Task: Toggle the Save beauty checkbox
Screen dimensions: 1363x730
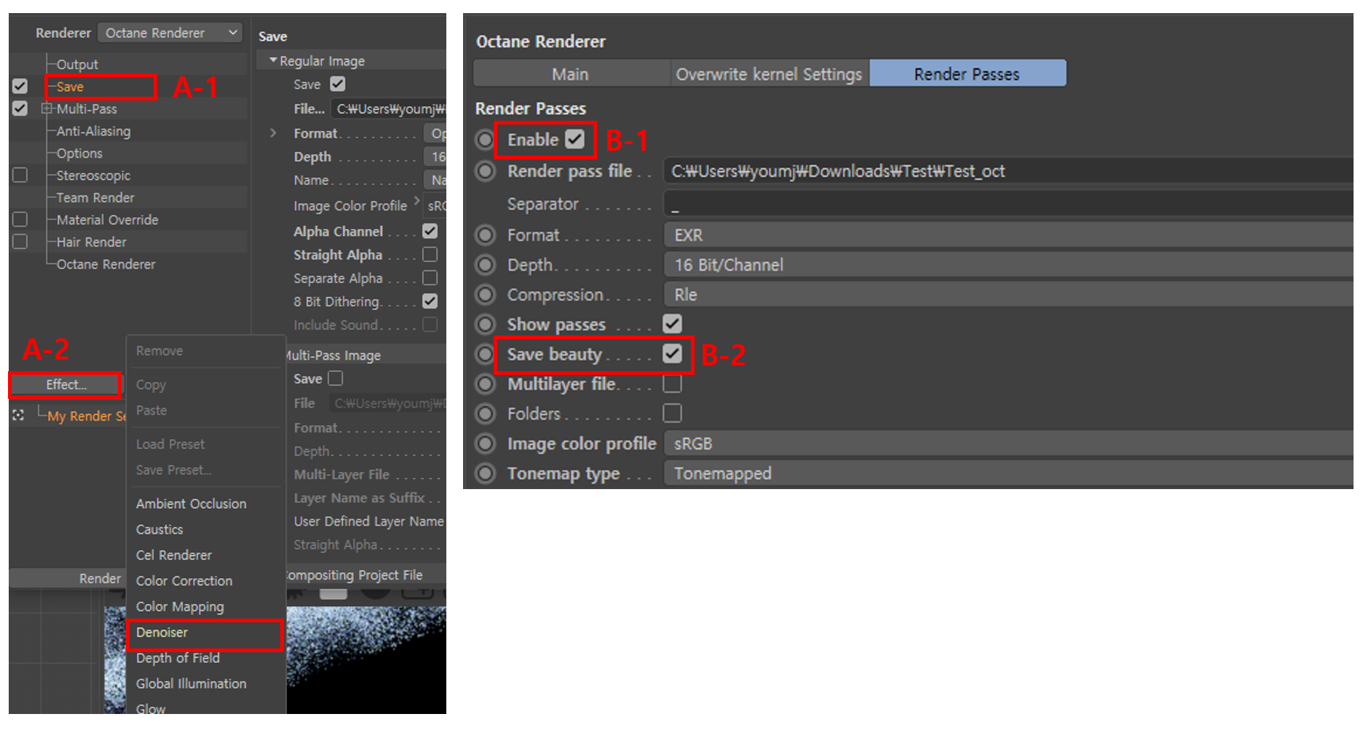Action: click(673, 354)
